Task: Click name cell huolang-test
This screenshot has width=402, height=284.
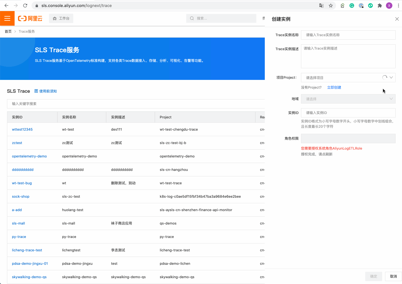Action: coord(73,210)
